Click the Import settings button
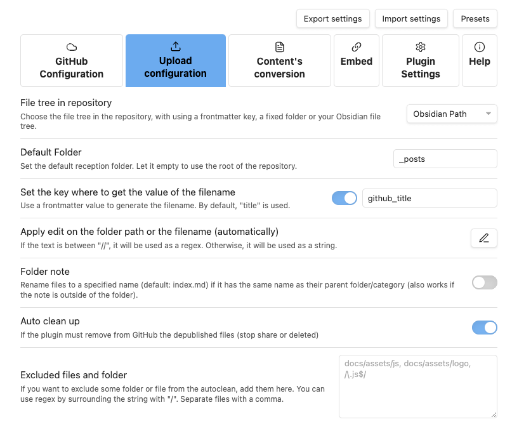 [411, 19]
